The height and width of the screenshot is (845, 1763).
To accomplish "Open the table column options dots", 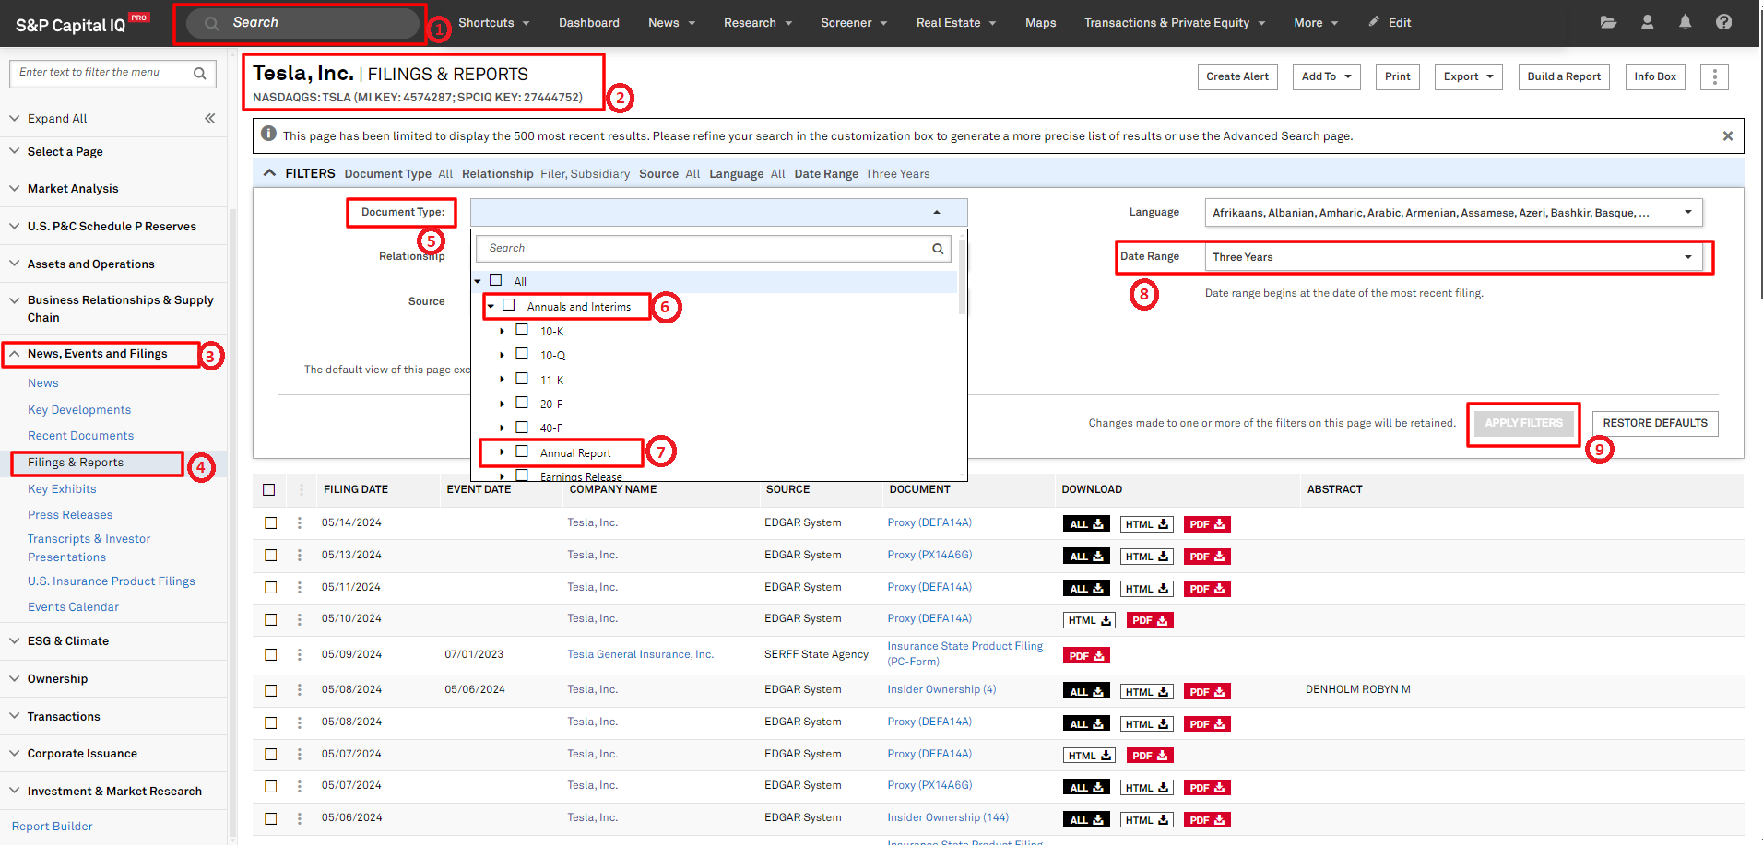I will tap(301, 490).
